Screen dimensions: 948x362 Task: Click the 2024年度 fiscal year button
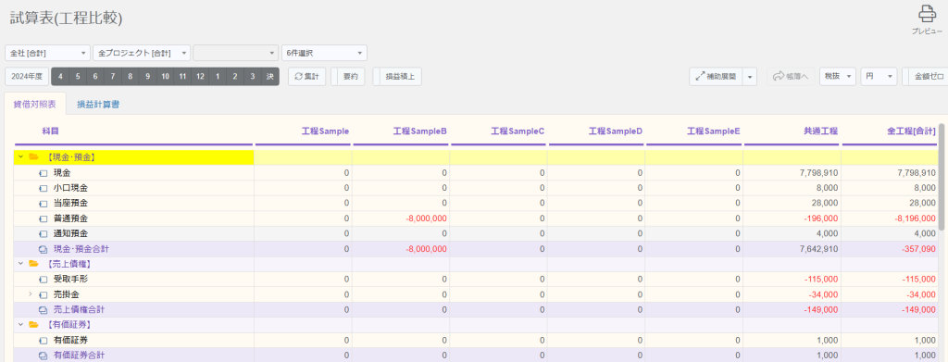click(28, 77)
